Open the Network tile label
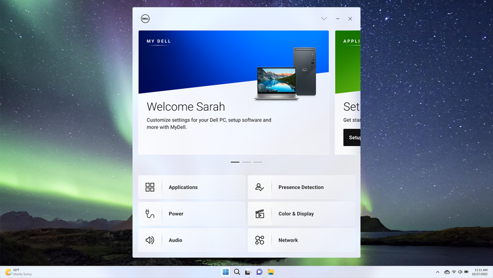The height and width of the screenshot is (278, 493). 288,240
